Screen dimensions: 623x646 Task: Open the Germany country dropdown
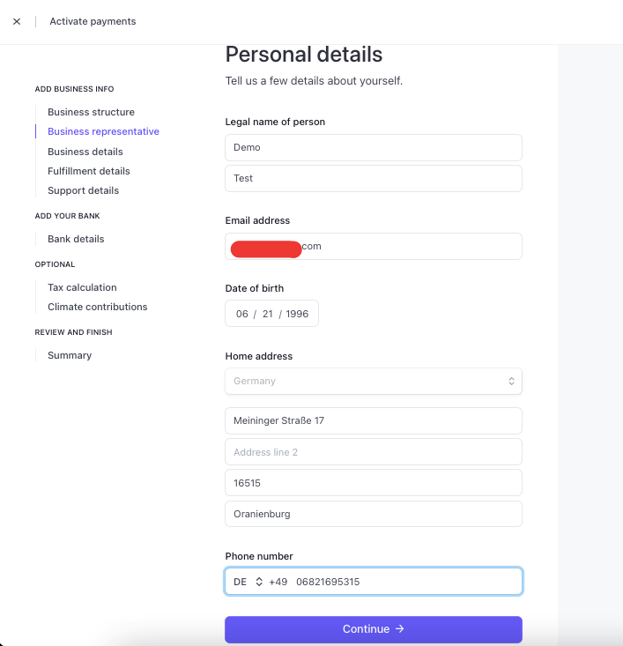(373, 381)
